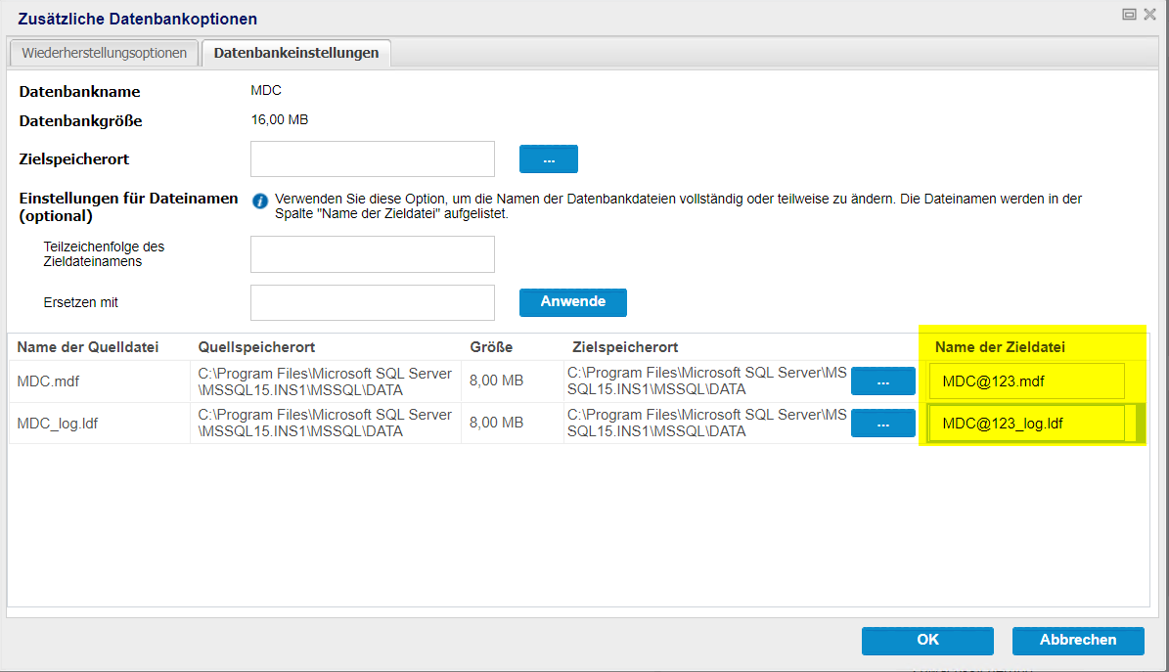Cancel with the Abbrechen button
This screenshot has height=672, width=1169.
(1078, 640)
